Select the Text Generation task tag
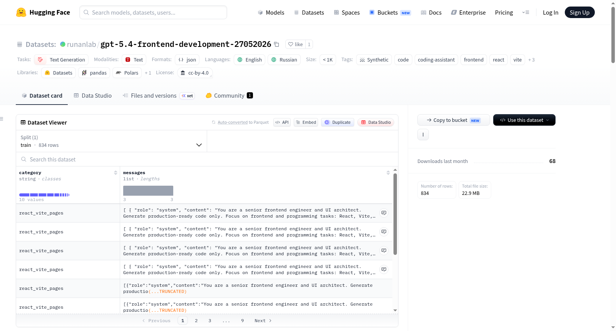The width and height of the screenshot is (616, 331). (62, 60)
